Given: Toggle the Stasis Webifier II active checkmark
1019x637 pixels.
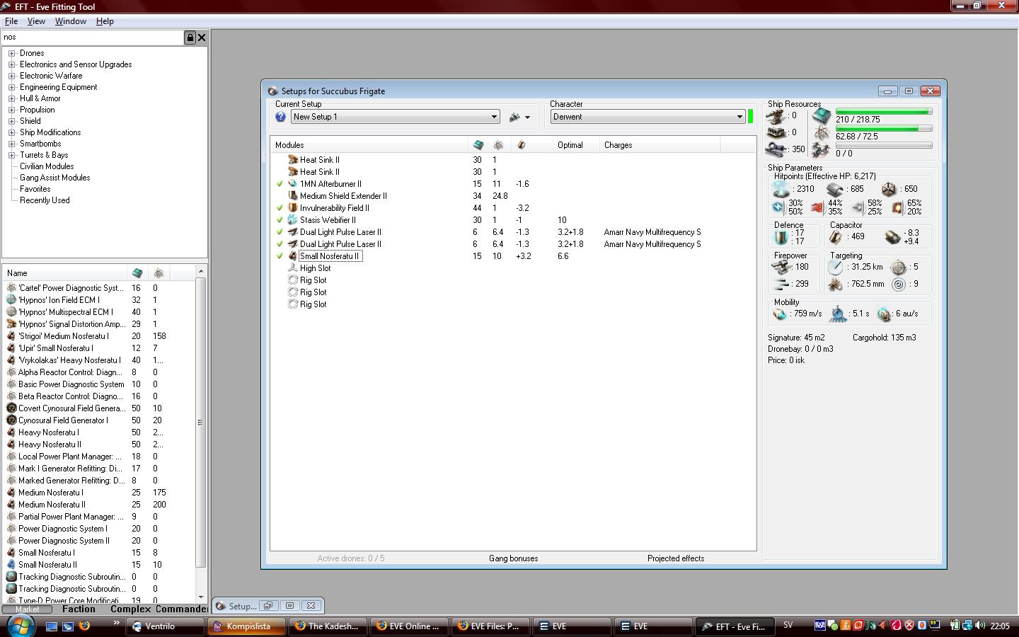Looking at the screenshot, I should 280,220.
